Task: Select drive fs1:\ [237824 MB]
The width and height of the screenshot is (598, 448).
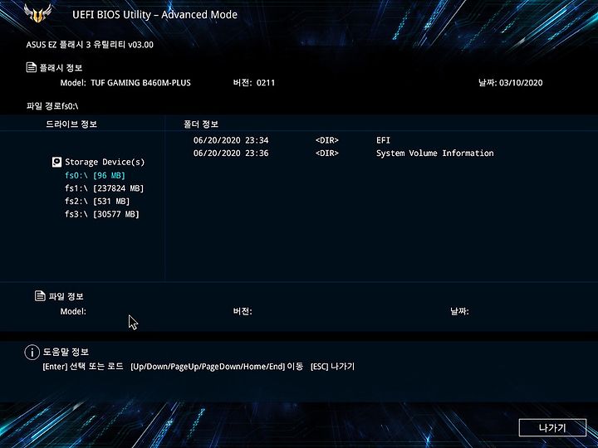Action: [x=104, y=188]
